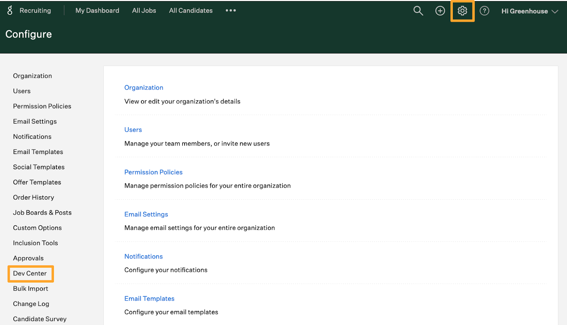Go to My Dashboard tab
This screenshot has height=325, width=567.
coord(97,11)
